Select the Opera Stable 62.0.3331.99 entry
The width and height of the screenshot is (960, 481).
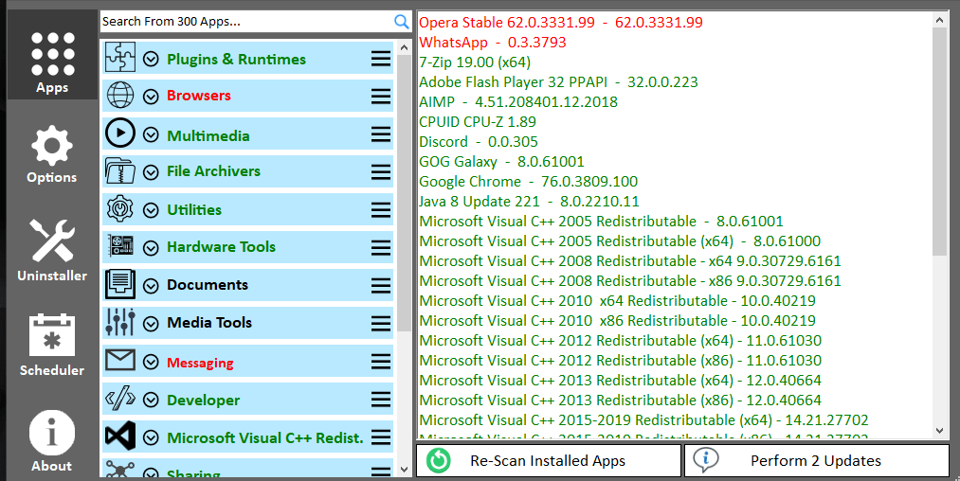561,23
